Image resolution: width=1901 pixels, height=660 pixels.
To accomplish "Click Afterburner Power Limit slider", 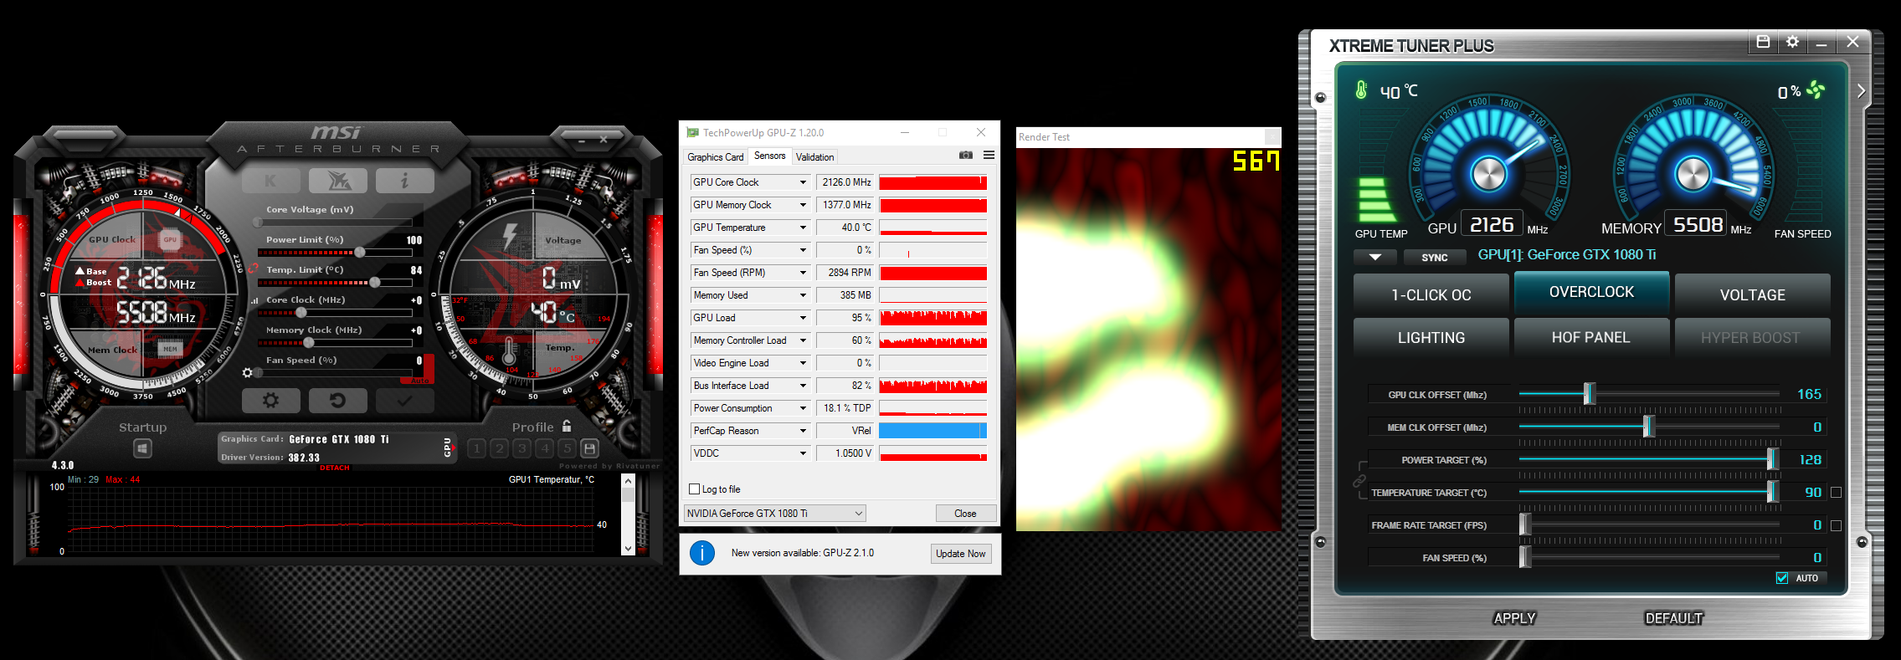I will (335, 252).
